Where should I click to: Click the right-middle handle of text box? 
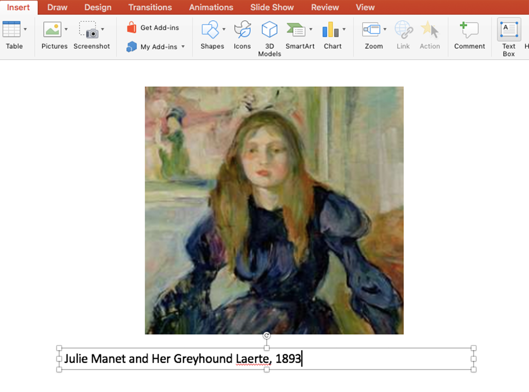point(474,359)
